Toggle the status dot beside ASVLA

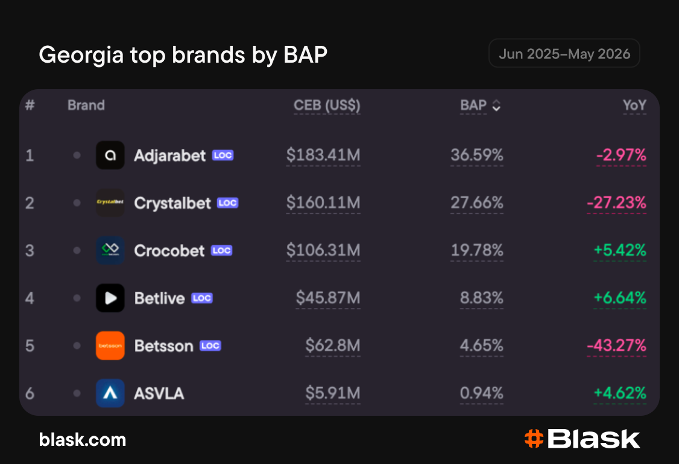tap(77, 393)
